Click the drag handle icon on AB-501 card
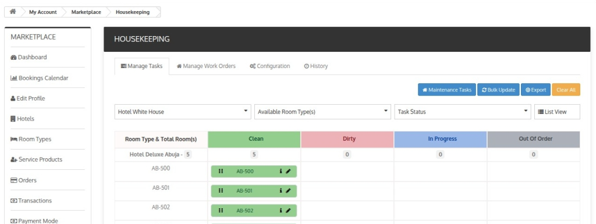The width and height of the screenshot is (596, 224). click(x=221, y=191)
